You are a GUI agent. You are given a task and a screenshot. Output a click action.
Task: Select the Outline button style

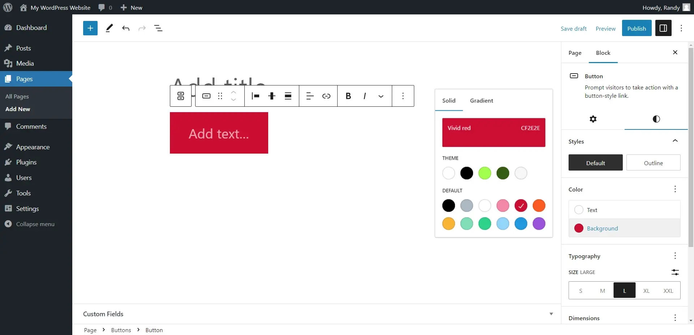click(653, 163)
